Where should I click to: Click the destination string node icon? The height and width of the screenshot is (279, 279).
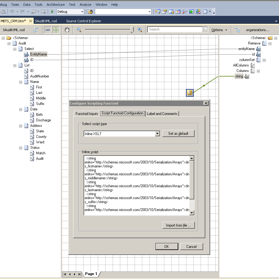pos(247,76)
